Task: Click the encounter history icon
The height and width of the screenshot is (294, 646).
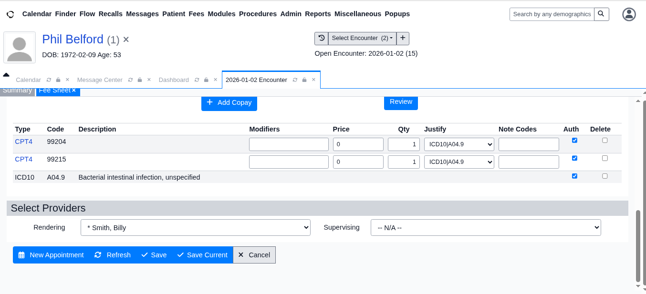Action: tap(322, 38)
